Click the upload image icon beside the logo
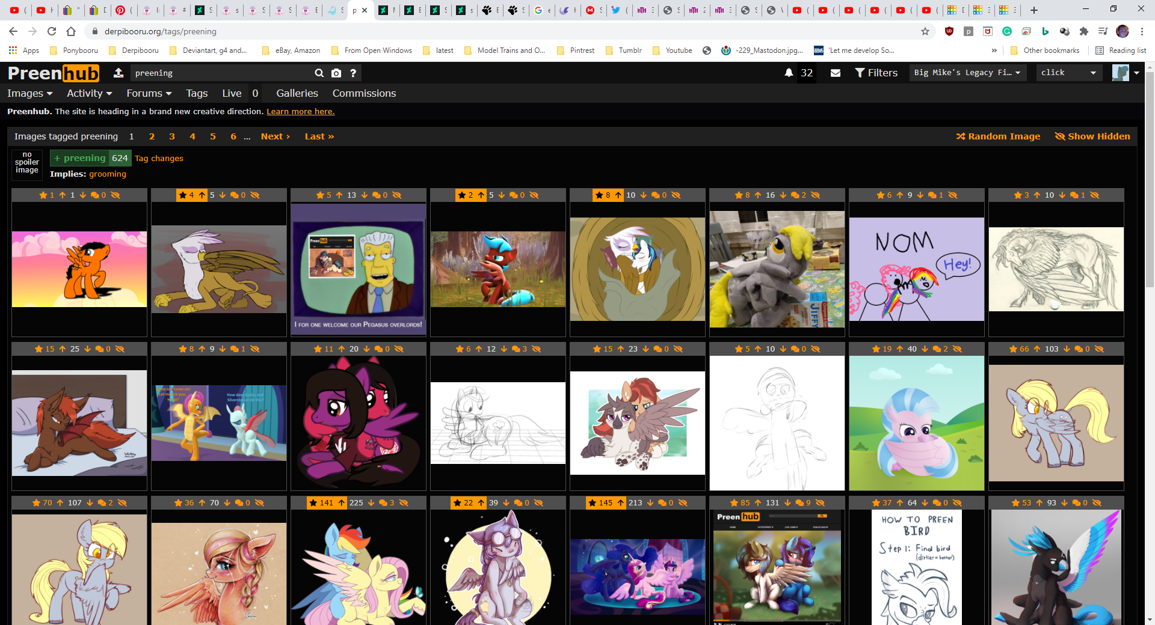 point(119,73)
